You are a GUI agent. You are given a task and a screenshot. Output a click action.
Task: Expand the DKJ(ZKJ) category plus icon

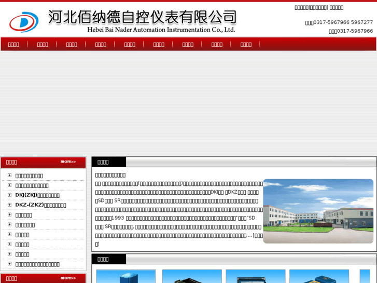(x=9, y=195)
